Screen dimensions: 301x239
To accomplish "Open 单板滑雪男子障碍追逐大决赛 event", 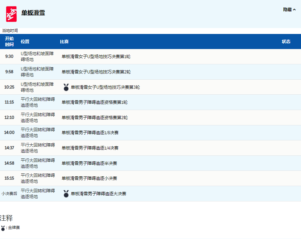I will point(98,194).
